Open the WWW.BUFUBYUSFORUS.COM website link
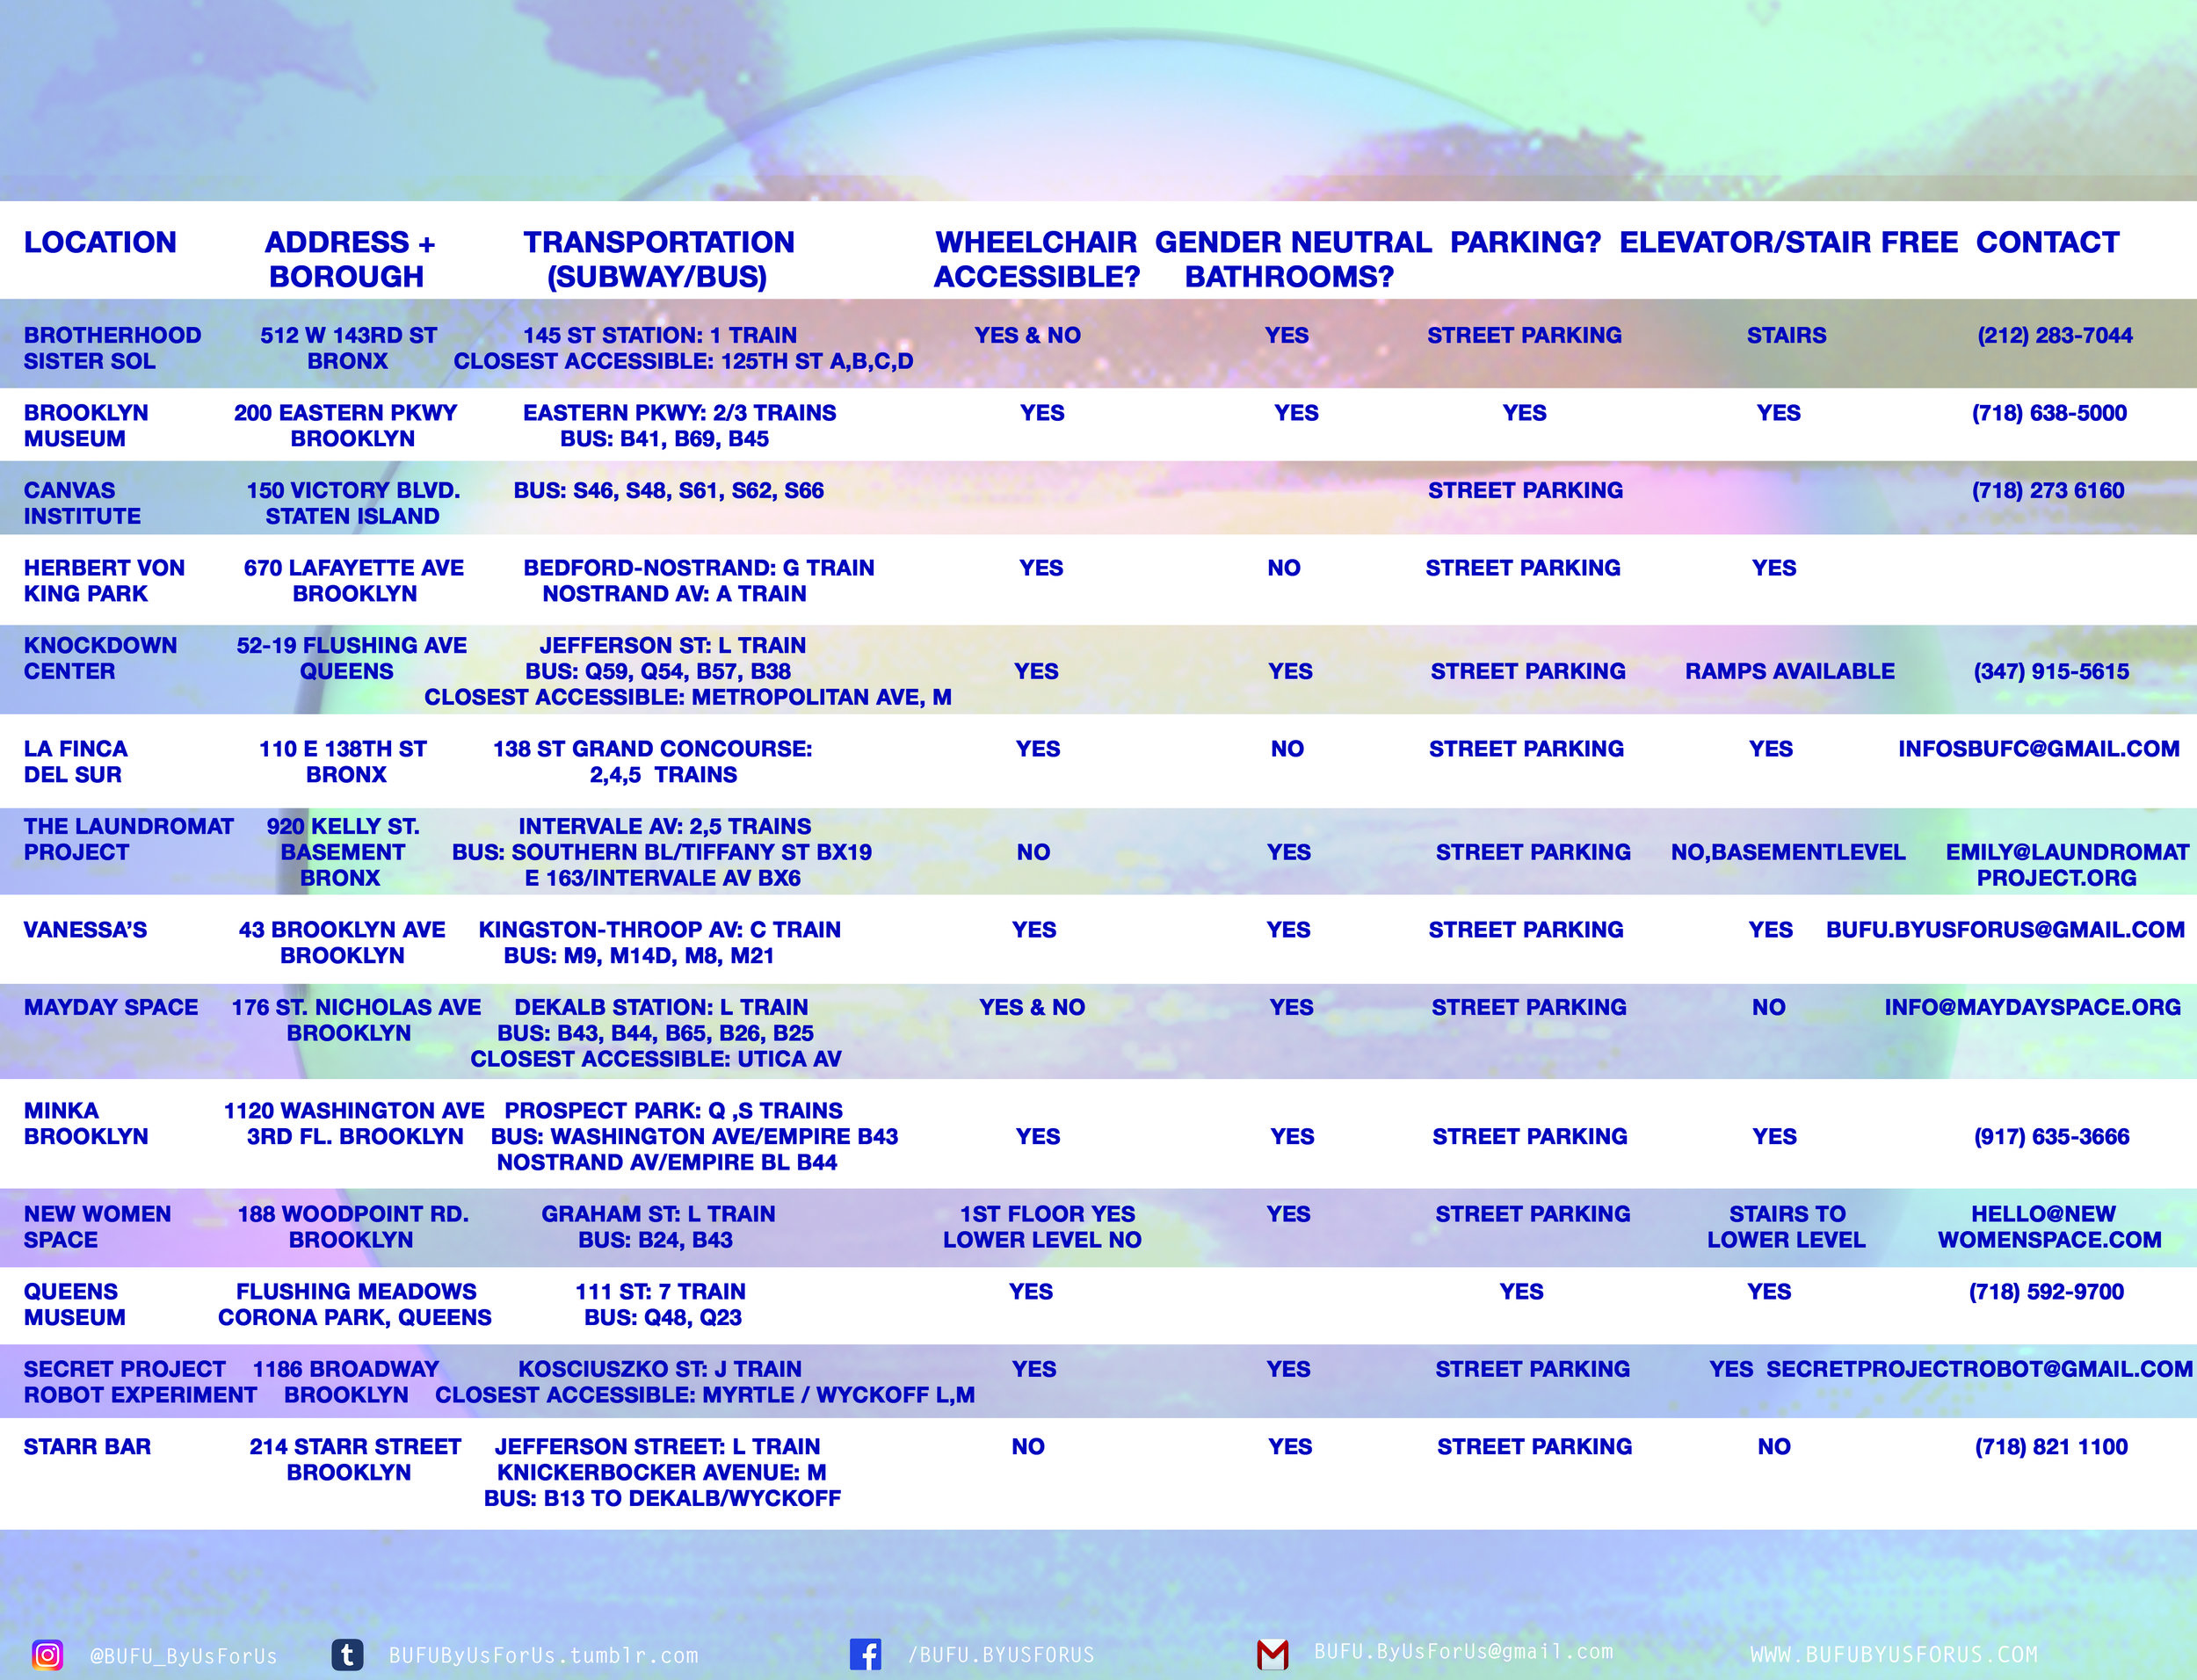This screenshot has width=2197, height=1680. click(x=1893, y=1655)
